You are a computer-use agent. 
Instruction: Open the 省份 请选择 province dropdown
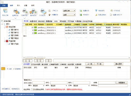point(39,86)
